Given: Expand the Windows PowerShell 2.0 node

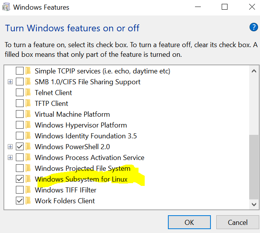Looking at the screenshot, I should (10, 147).
